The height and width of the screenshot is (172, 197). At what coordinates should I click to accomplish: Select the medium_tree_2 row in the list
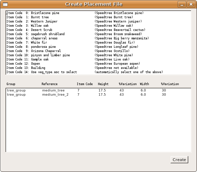[99, 95]
